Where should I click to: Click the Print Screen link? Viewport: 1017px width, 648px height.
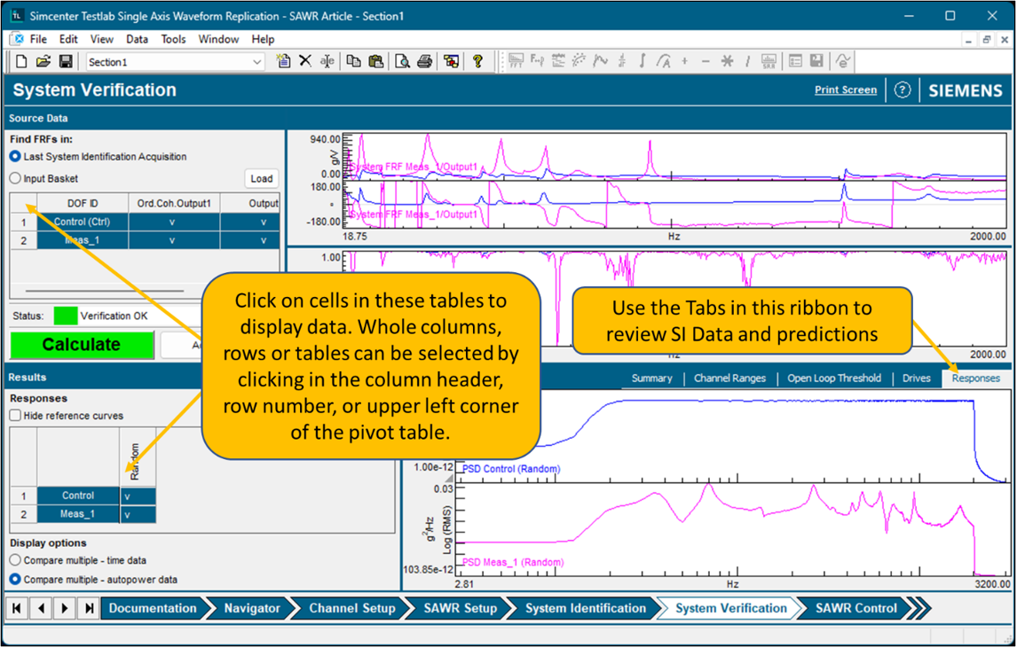click(845, 90)
